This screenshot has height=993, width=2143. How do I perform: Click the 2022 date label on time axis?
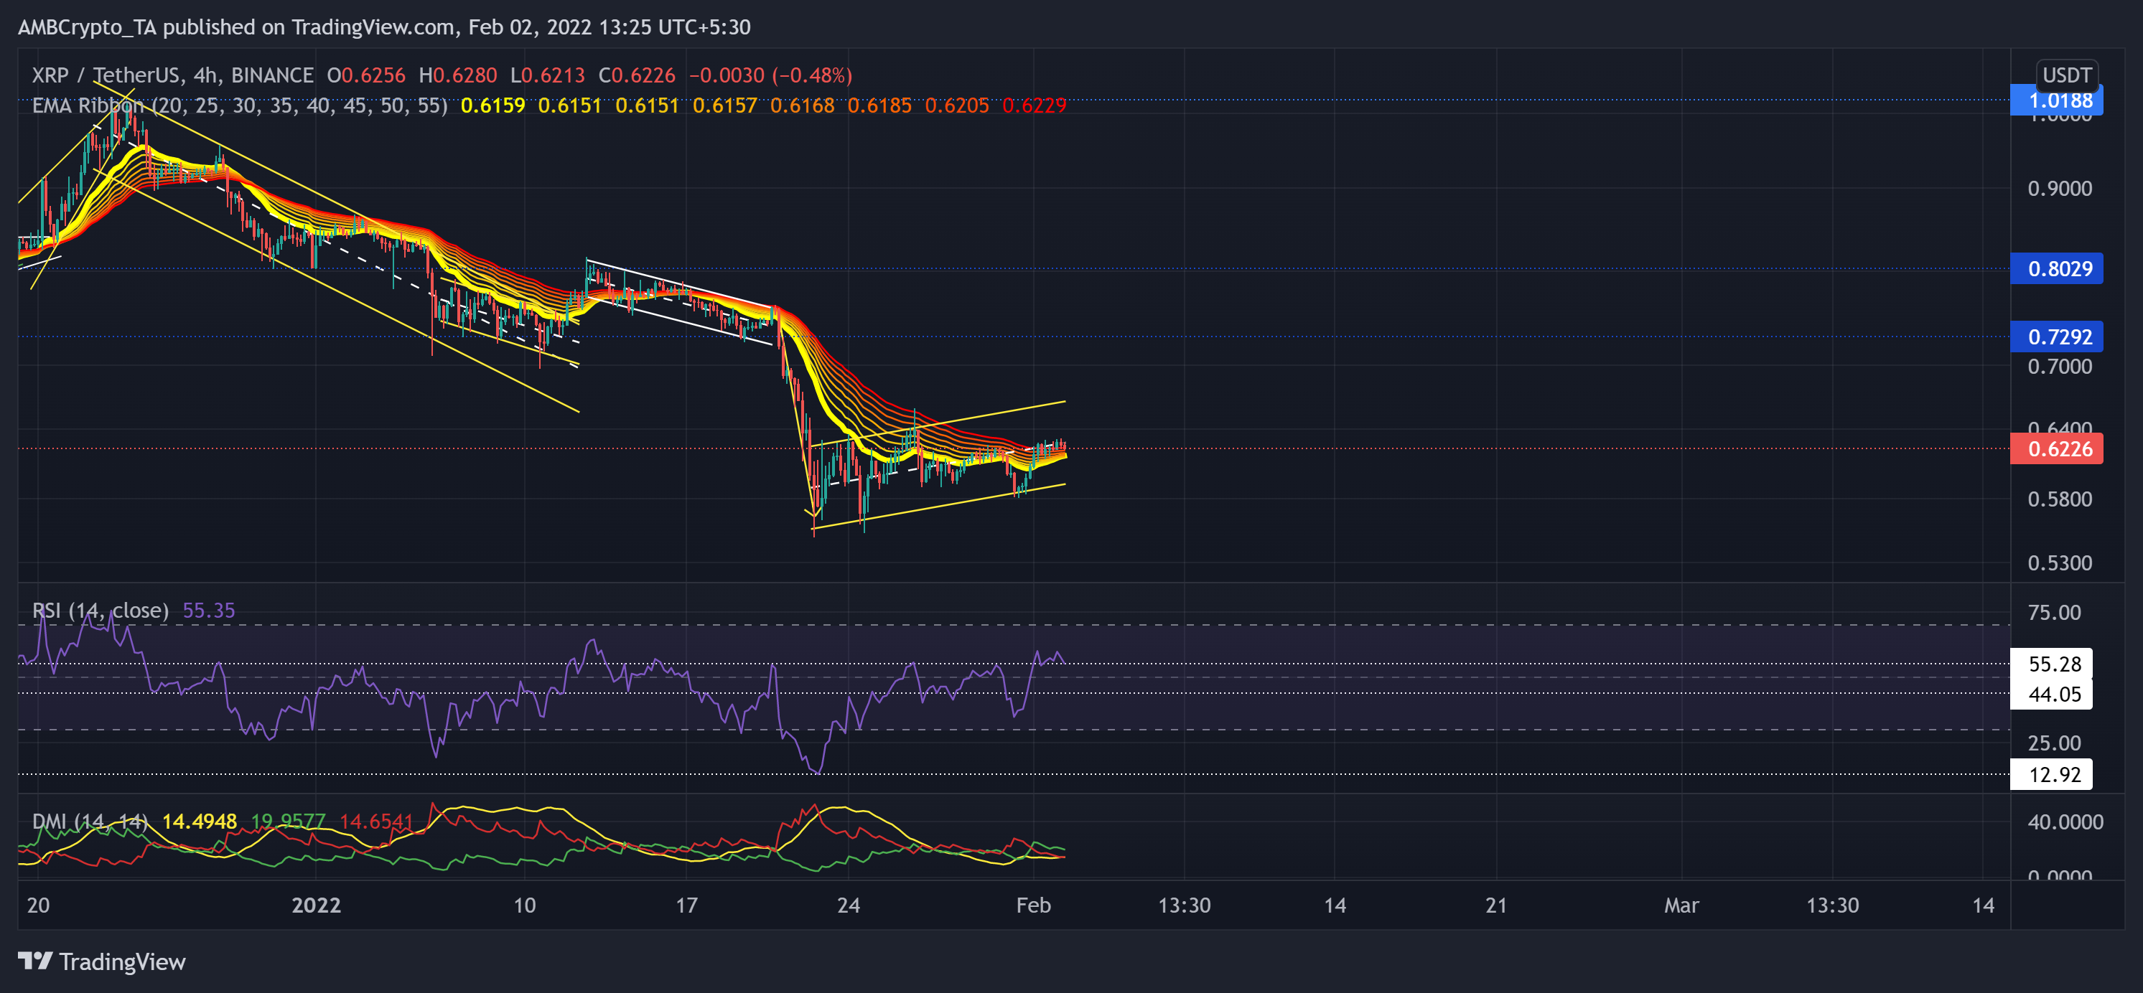pos(316,905)
